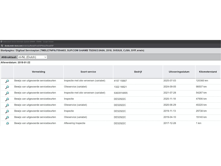
Task: Click magnifier beside the 40220 km oil service
Action: click(7, 106)
